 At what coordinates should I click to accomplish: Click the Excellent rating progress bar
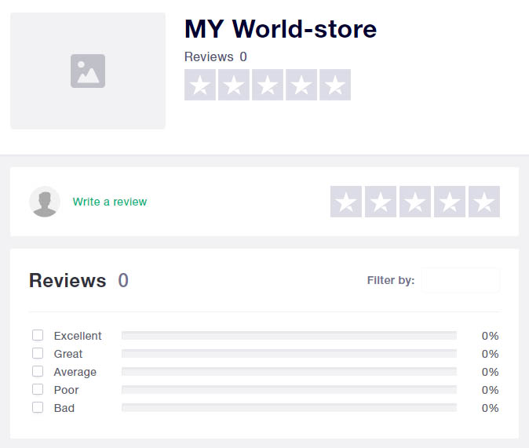pos(289,335)
